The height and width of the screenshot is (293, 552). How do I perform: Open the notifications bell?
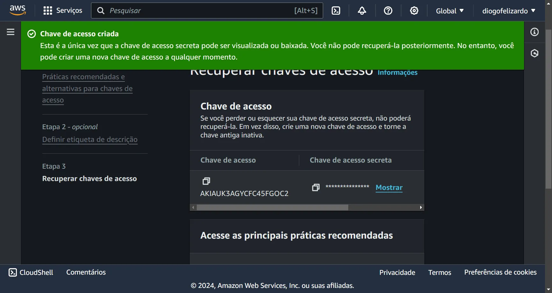[362, 10]
